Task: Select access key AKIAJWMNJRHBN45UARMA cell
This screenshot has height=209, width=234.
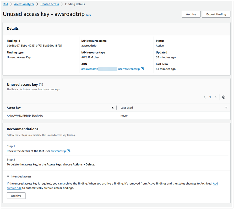Action: tap(25, 116)
